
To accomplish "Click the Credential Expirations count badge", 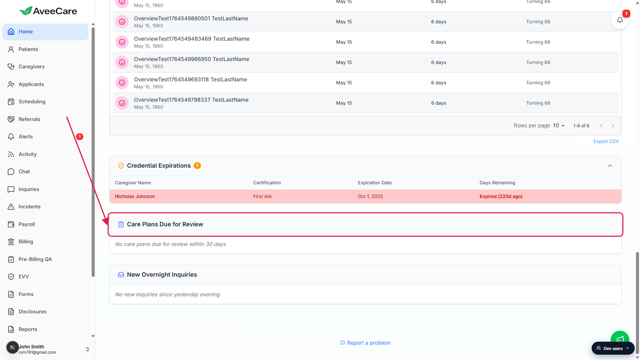I will click(x=197, y=166).
